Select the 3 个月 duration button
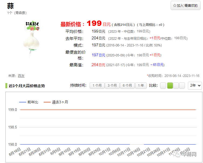Viewport: 203px width, 163px height. point(112,86)
